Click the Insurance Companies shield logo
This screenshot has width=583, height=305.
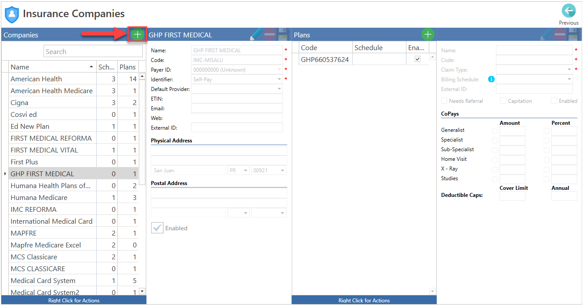coord(12,15)
